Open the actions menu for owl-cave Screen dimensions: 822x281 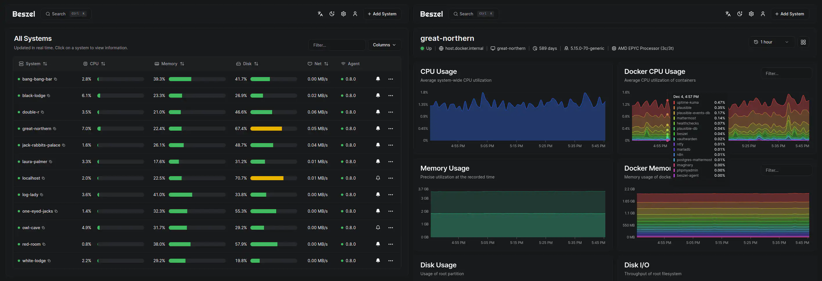(391, 227)
